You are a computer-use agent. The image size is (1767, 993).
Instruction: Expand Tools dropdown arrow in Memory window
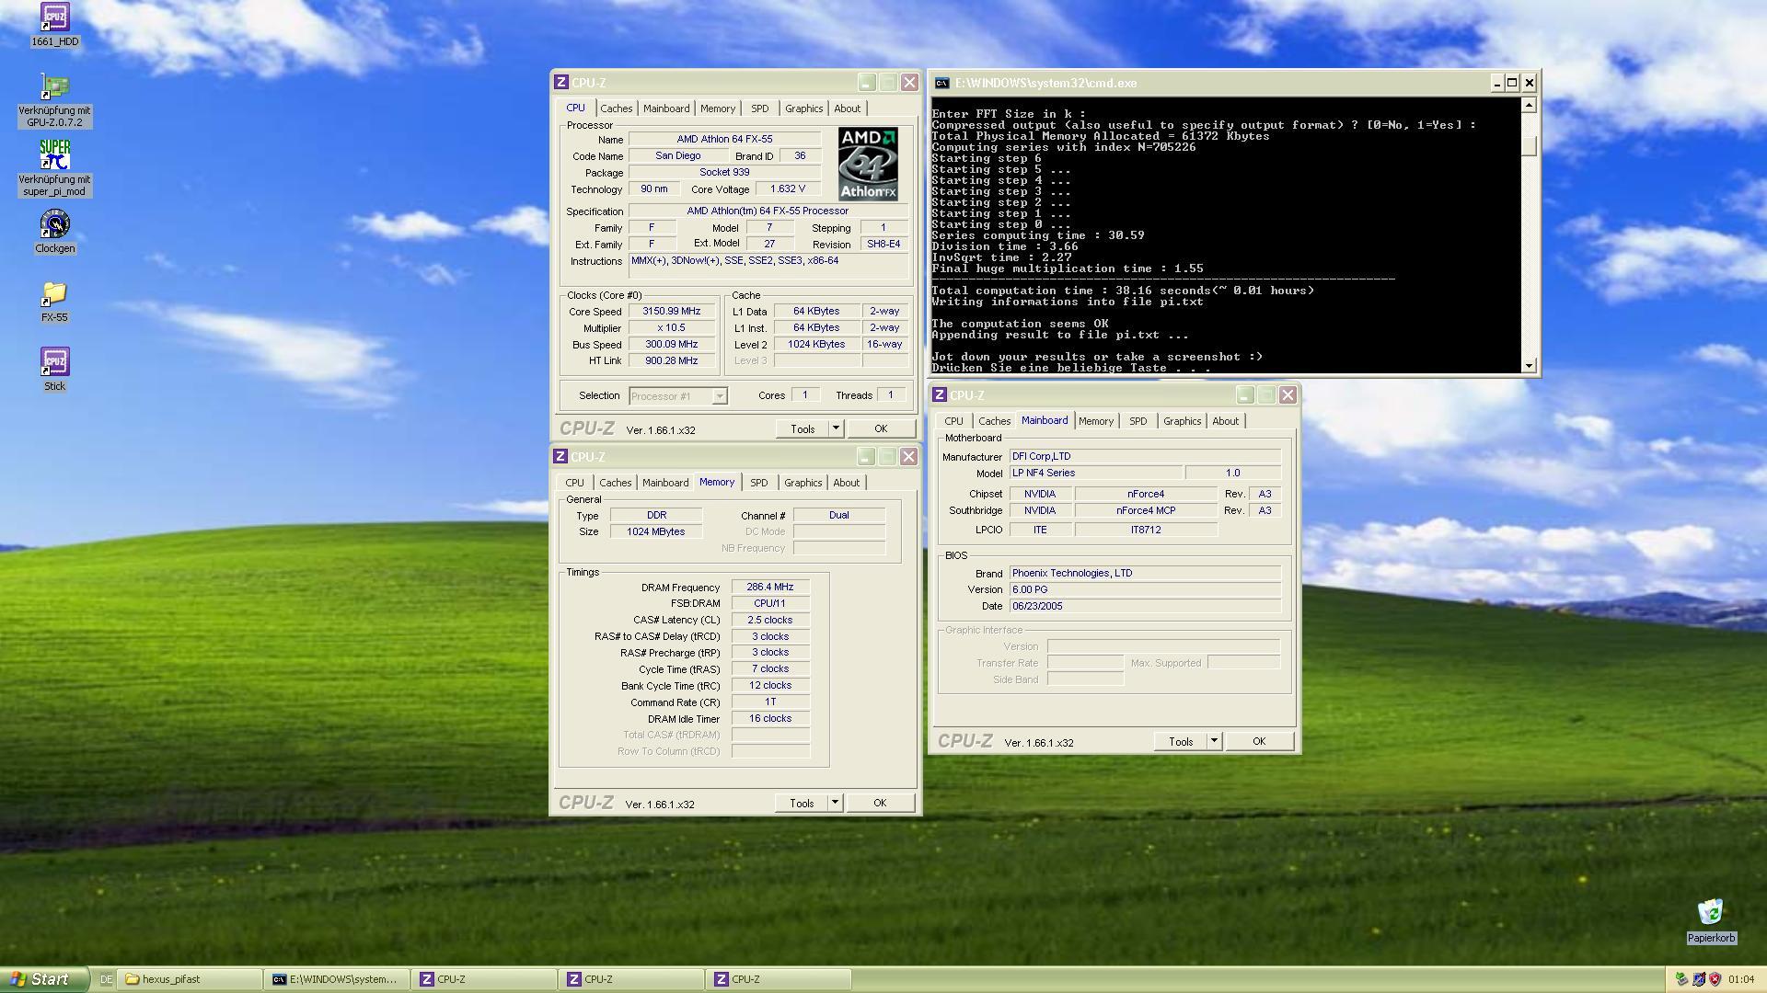click(835, 803)
